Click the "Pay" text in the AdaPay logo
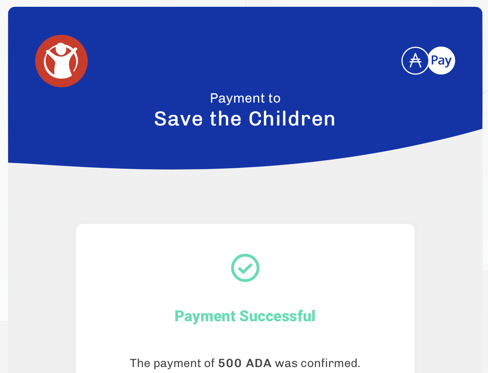The height and width of the screenshot is (373, 488). coord(441,61)
